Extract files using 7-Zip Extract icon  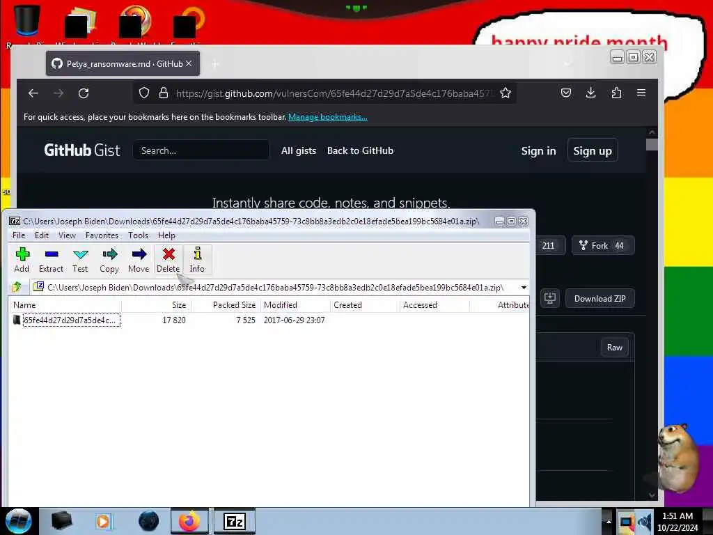(51, 261)
